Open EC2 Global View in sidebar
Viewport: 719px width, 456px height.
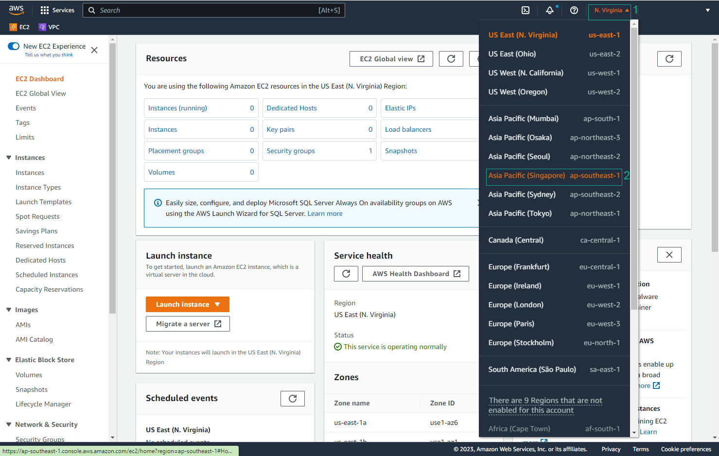point(41,93)
